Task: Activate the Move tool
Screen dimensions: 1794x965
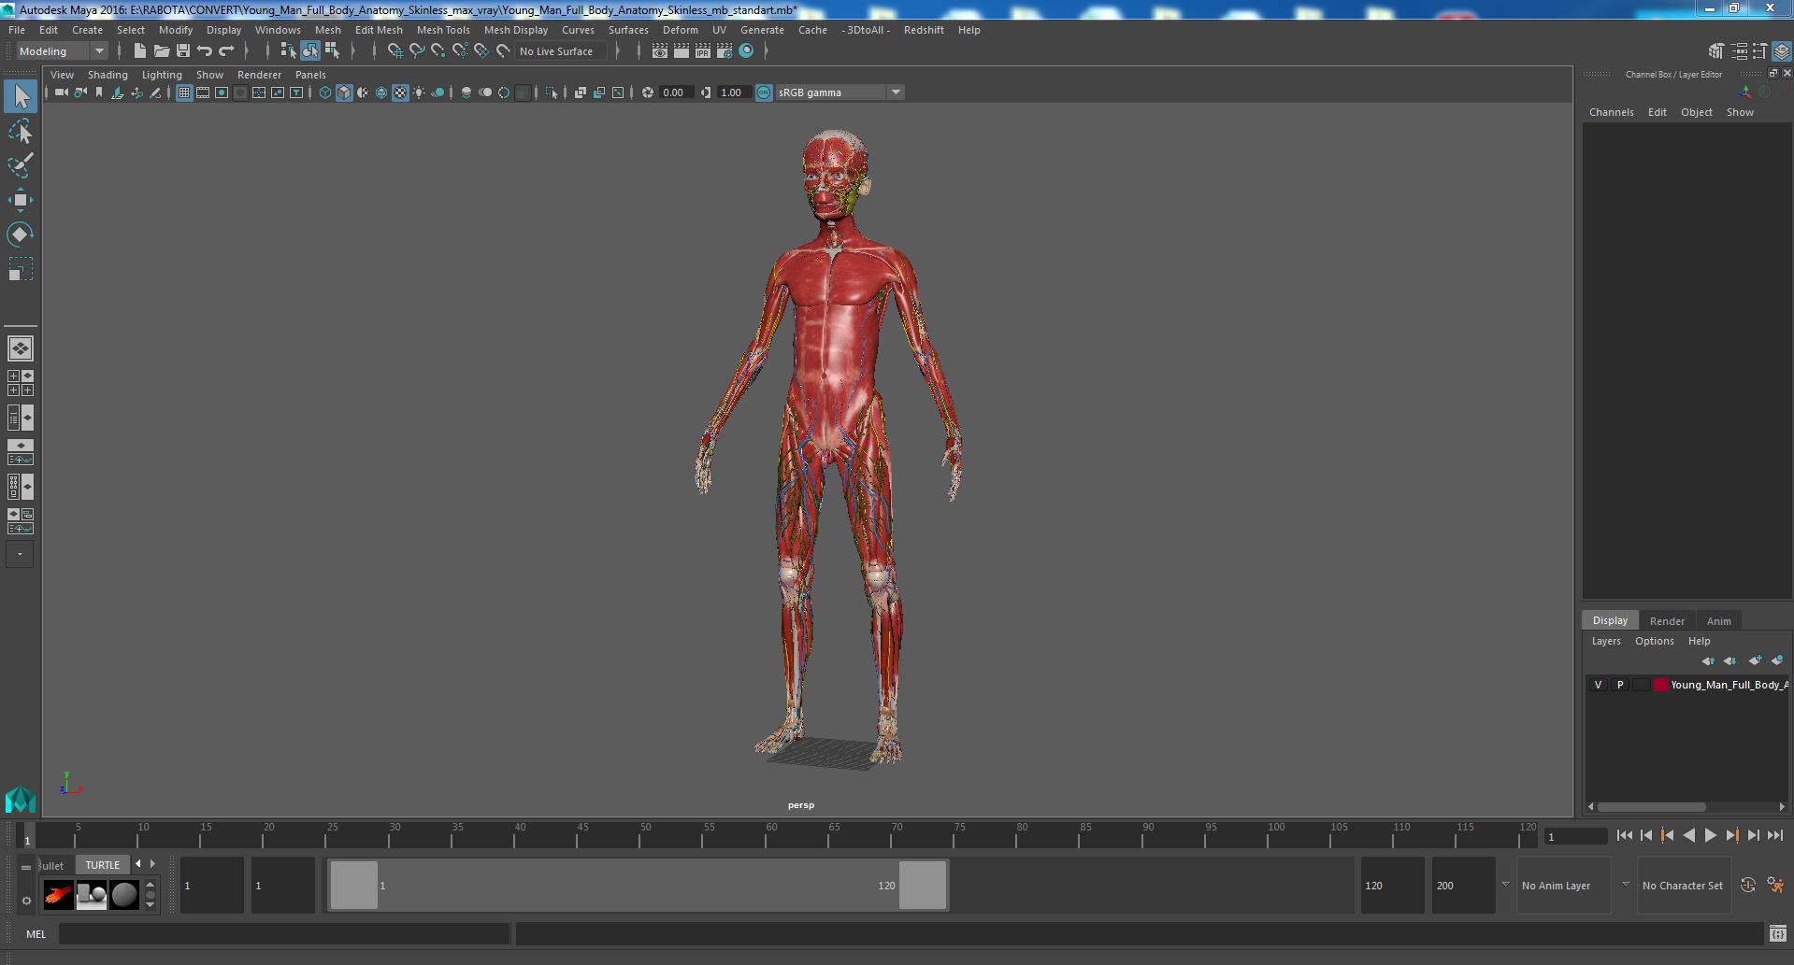Action: pyautogui.click(x=21, y=200)
